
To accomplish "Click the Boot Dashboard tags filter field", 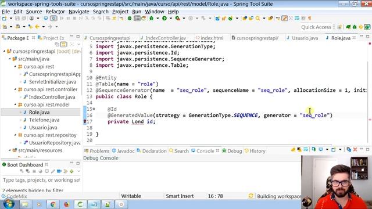I will click(x=41, y=180).
